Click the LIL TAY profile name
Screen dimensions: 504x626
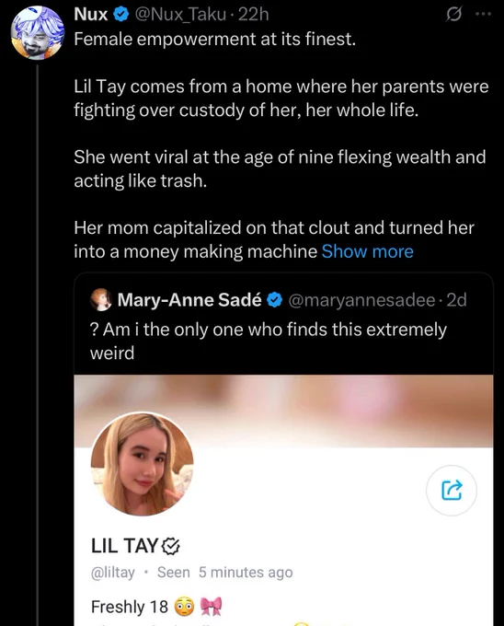click(x=125, y=546)
